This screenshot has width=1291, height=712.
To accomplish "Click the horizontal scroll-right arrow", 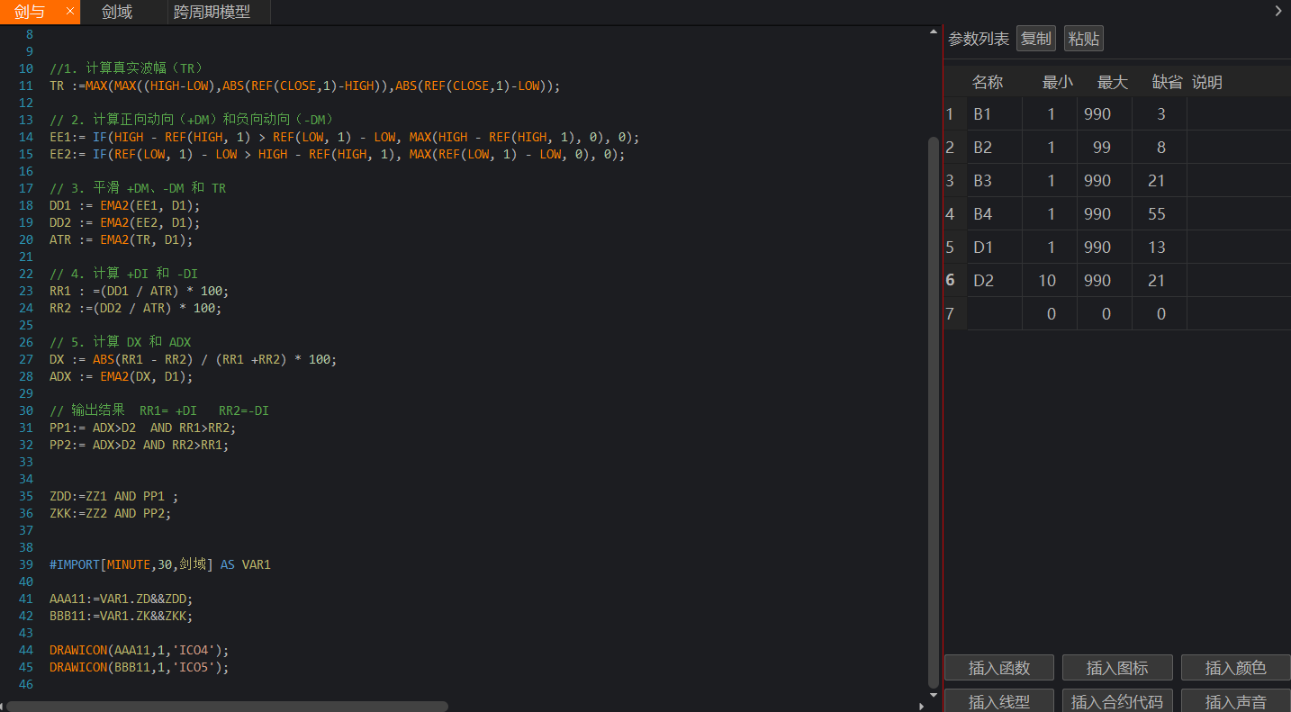I will (921, 707).
